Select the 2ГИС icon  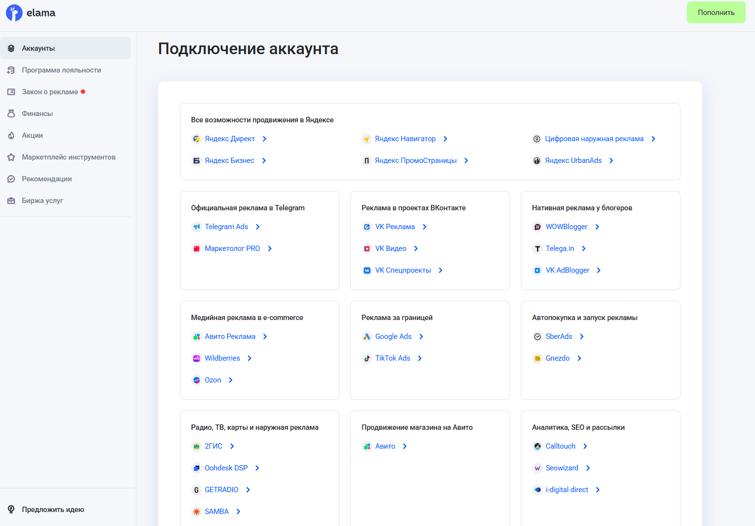click(196, 446)
